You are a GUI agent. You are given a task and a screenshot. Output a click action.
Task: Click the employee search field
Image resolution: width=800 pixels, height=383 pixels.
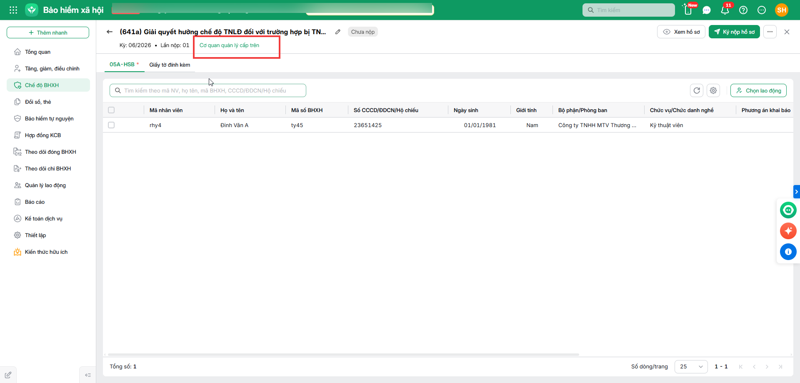(208, 90)
